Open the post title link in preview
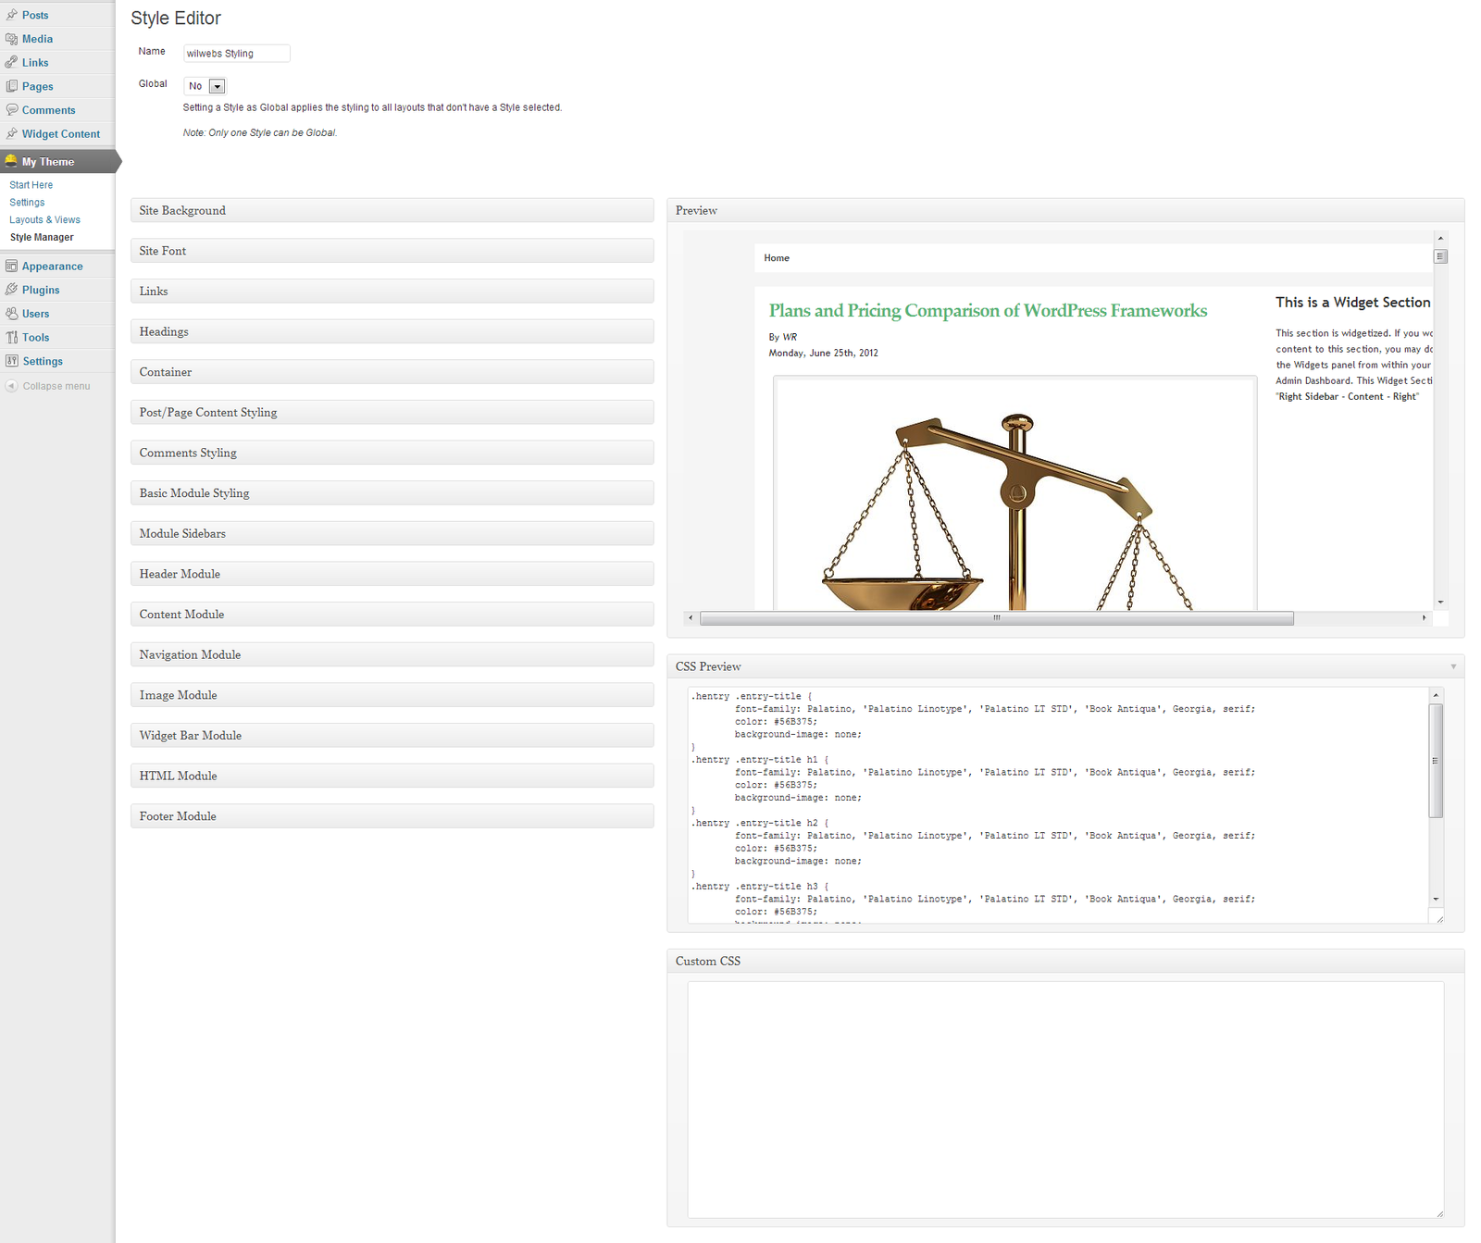 pos(988,311)
